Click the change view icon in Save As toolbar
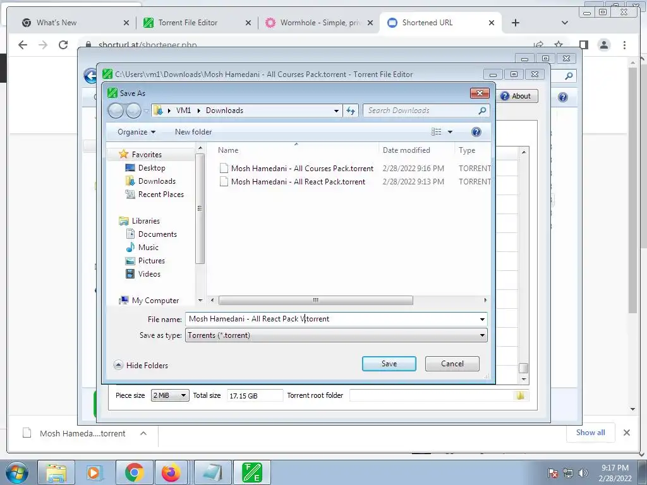 [436, 132]
